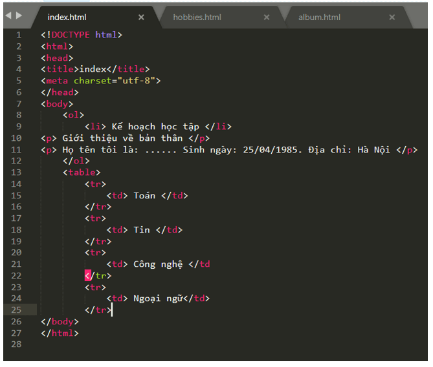Open the album.html tab

coord(319,17)
